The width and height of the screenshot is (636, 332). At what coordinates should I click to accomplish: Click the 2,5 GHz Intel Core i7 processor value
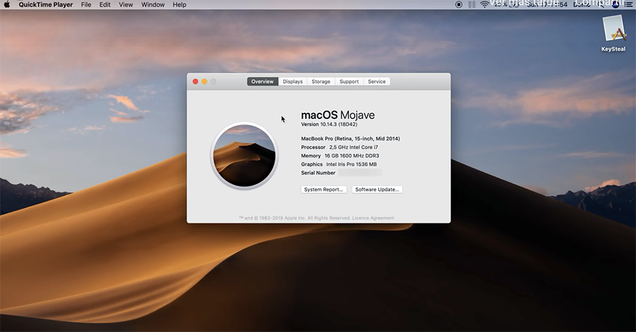coord(353,147)
